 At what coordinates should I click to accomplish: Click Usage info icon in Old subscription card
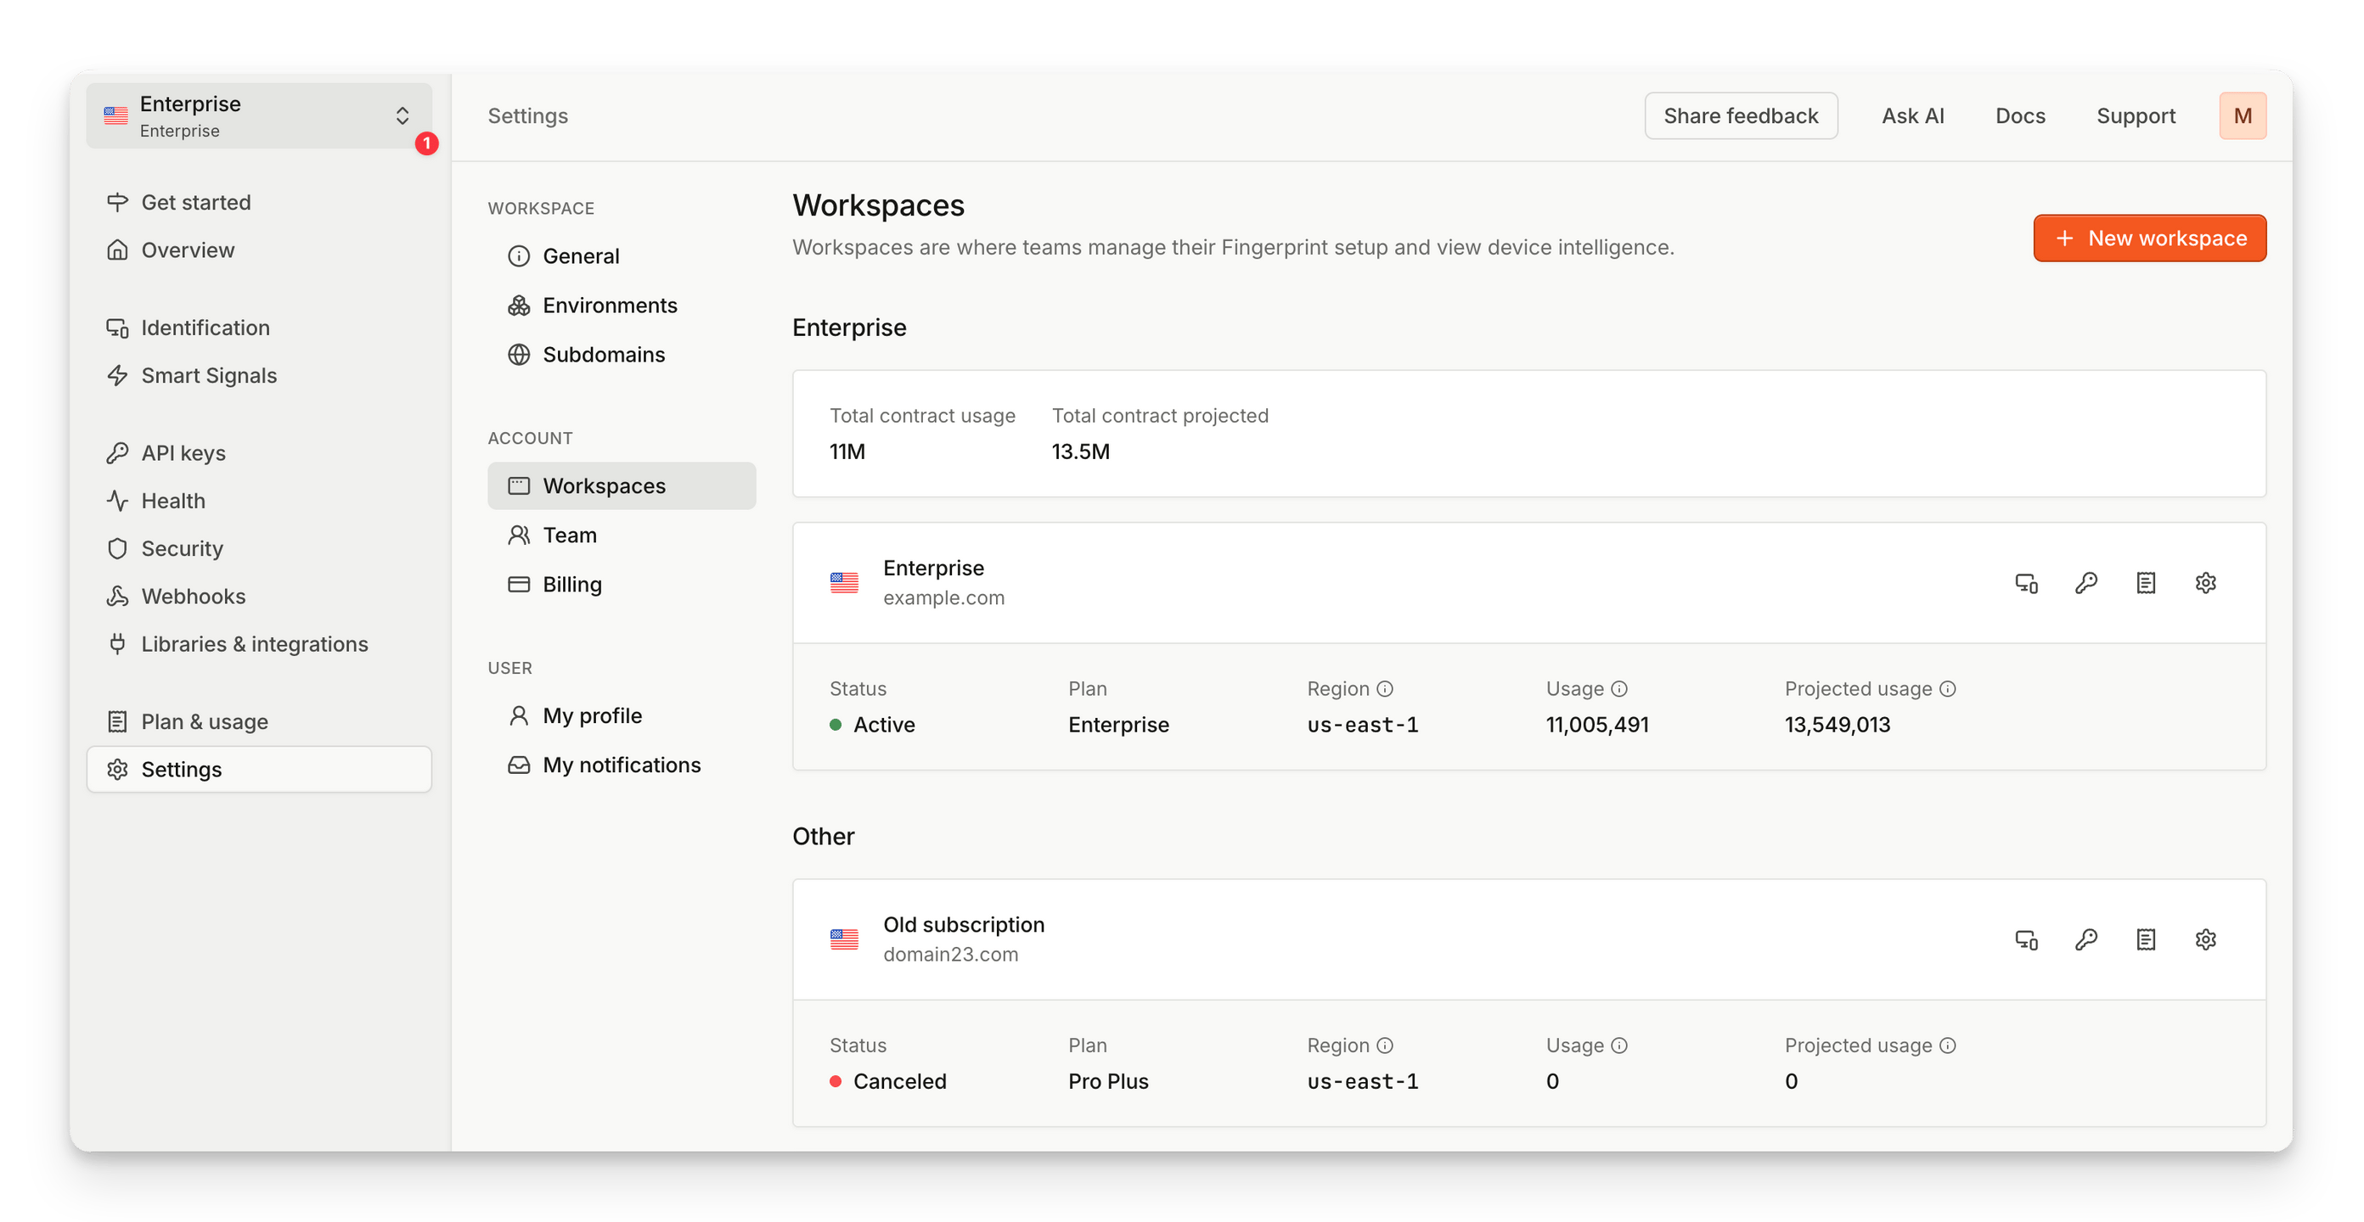tap(1618, 1045)
